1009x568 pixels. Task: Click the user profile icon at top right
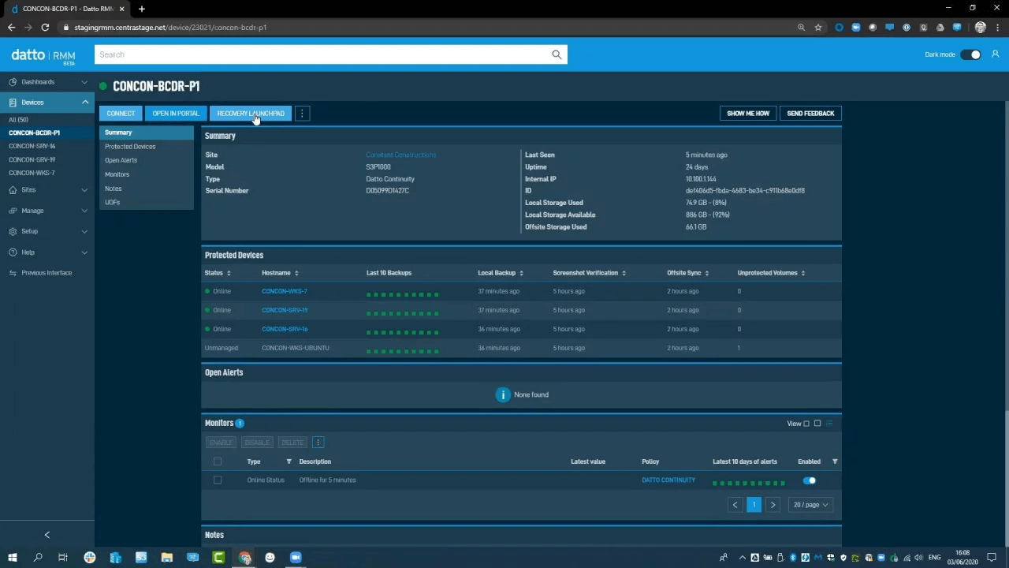995,54
